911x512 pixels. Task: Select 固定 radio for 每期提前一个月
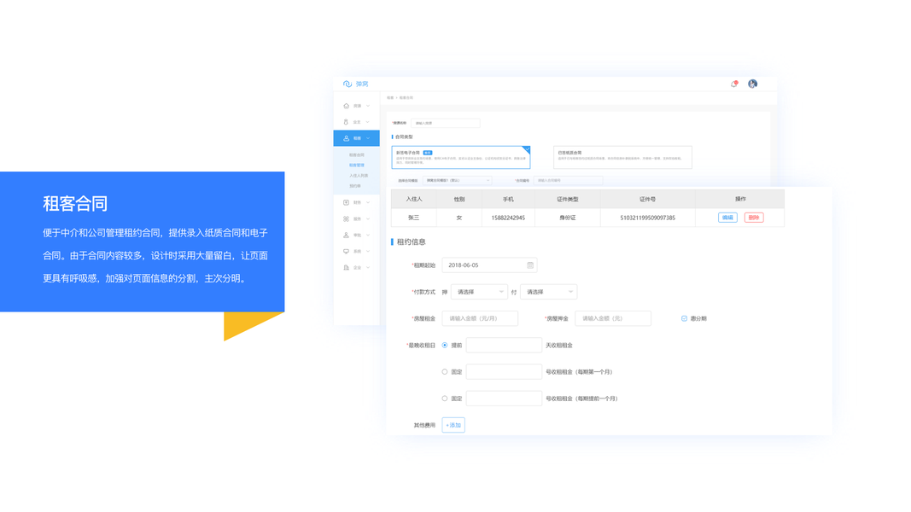pos(445,399)
